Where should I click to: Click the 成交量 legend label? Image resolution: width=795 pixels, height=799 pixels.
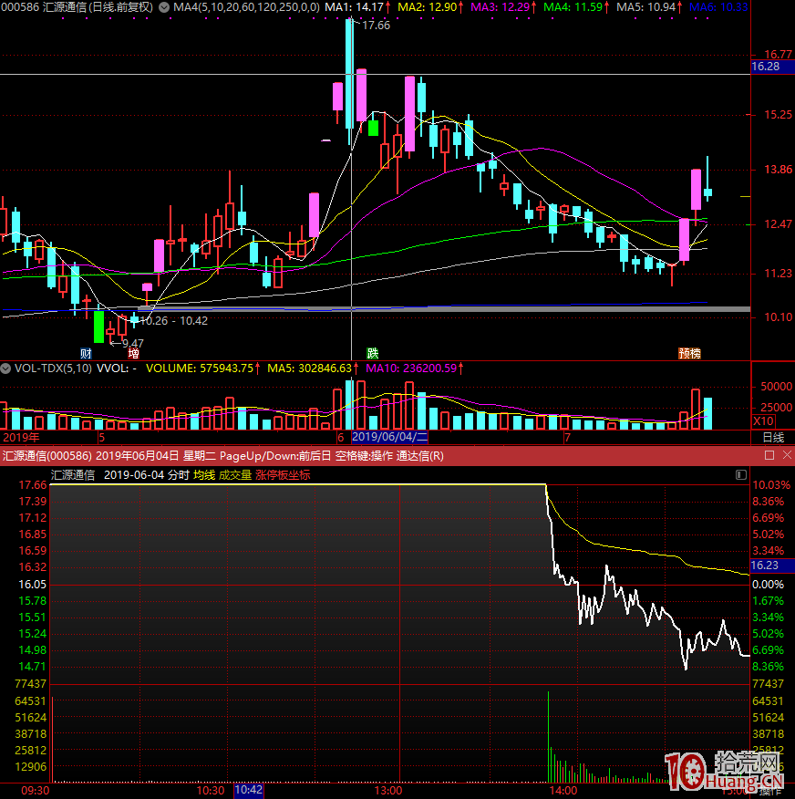coord(235,475)
